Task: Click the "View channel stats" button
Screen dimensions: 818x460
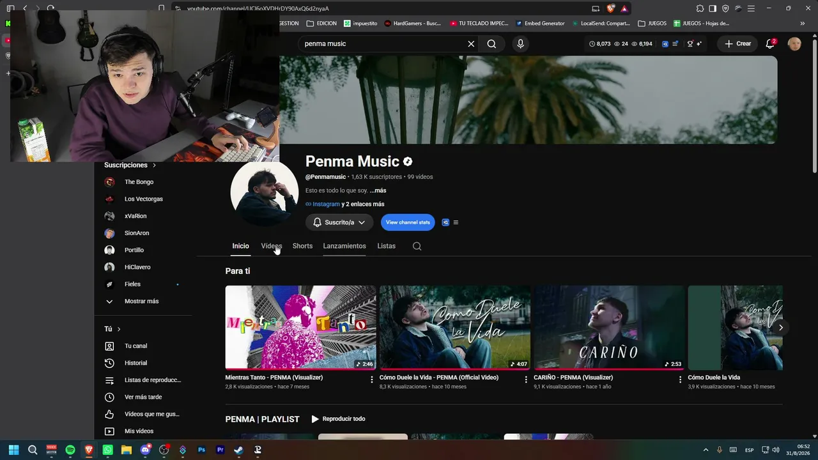Action: (x=408, y=222)
